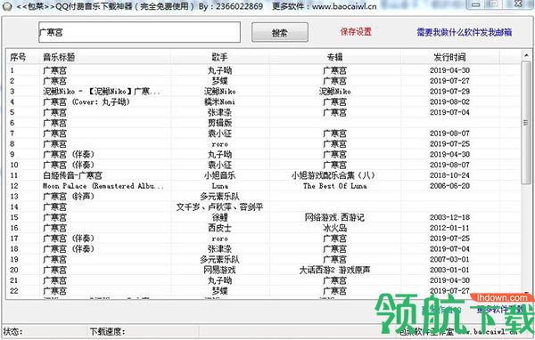Sort by the 序号 column header
535x340 pixels.
pyautogui.click(x=18, y=57)
